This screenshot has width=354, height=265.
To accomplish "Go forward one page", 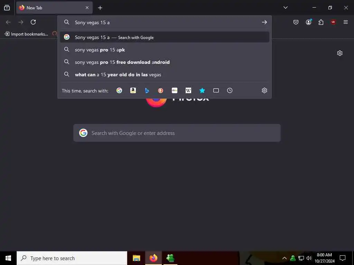I will [21, 22].
